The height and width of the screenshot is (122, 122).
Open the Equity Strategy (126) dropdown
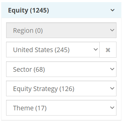[x=61, y=88]
